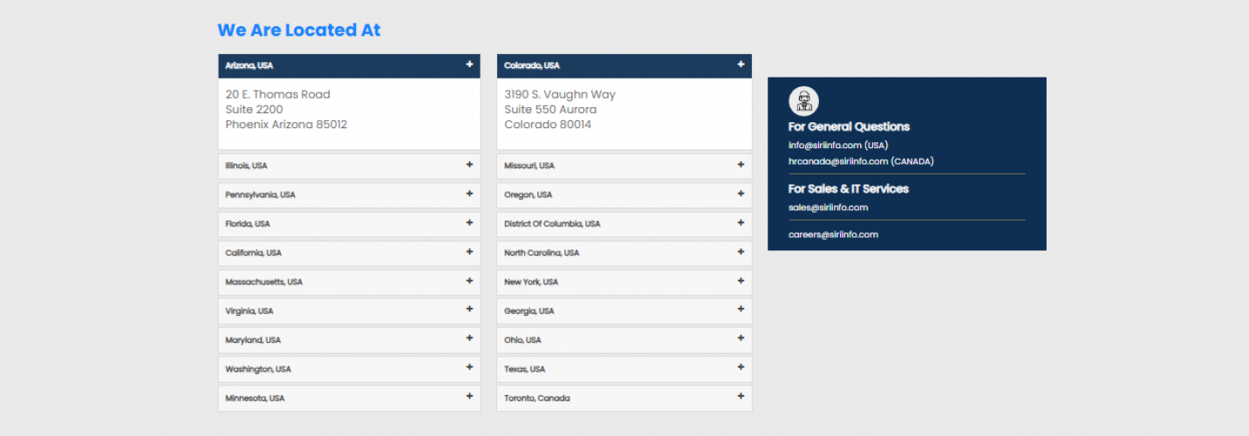The width and height of the screenshot is (1249, 436).
Task: Expand the Pennsylvania, USA location
Action: [x=349, y=194]
